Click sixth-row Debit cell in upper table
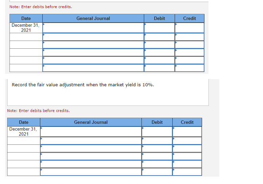The width and height of the screenshot is (263, 184). click(159, 68)
